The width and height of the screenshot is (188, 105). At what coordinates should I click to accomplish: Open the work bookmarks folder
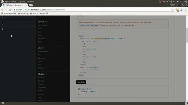34,13
